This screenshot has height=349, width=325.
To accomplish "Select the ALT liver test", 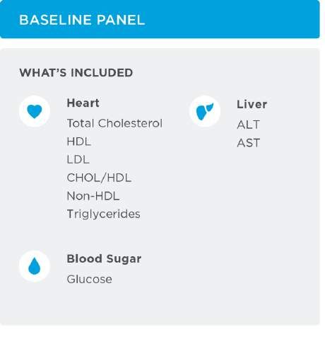I will pos(248,125).
